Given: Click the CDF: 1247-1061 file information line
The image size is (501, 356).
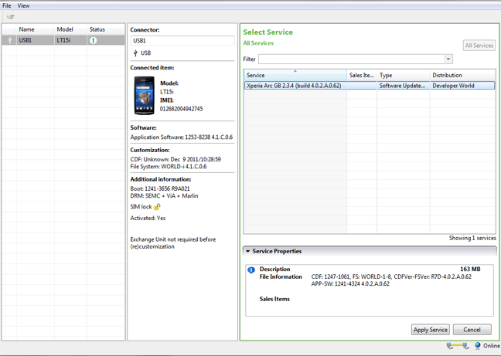Looking at the screenshot, I should [391, 276].
